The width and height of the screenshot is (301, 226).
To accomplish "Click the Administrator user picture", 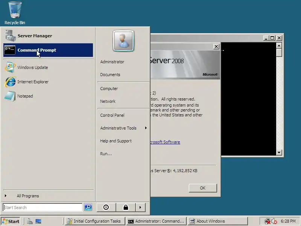I will click(x=123, y=41).
